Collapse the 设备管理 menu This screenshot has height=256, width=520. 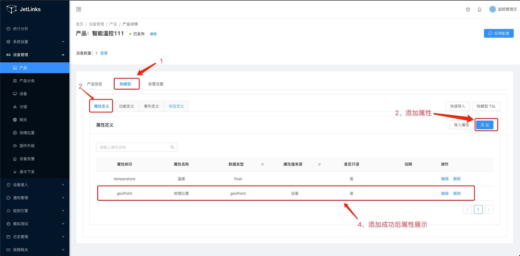pos(35,55)
